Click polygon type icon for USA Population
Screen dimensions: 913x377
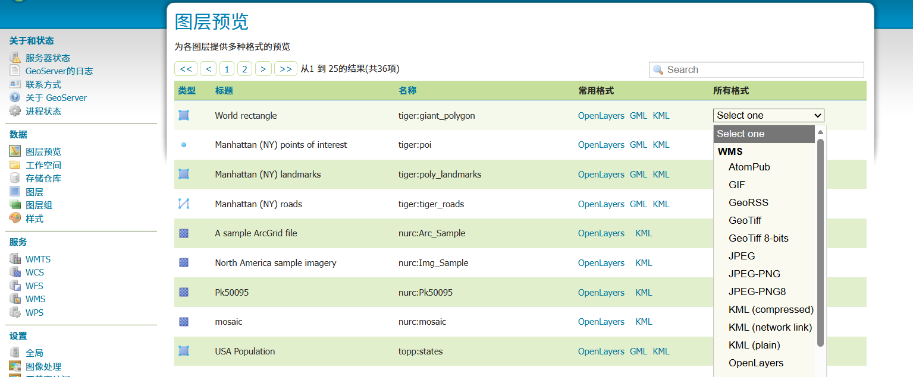pyautogui.click(x=184, y=351)
